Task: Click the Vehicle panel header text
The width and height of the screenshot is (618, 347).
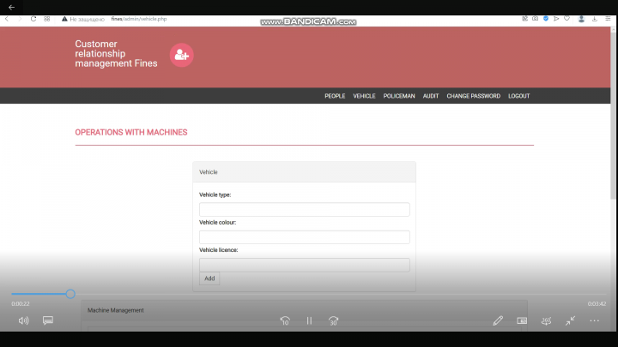Action: point(208,172)
